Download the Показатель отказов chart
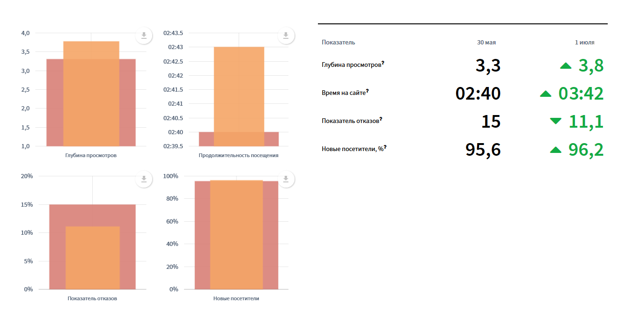626x311 pixels. click(x=144, y=179)
